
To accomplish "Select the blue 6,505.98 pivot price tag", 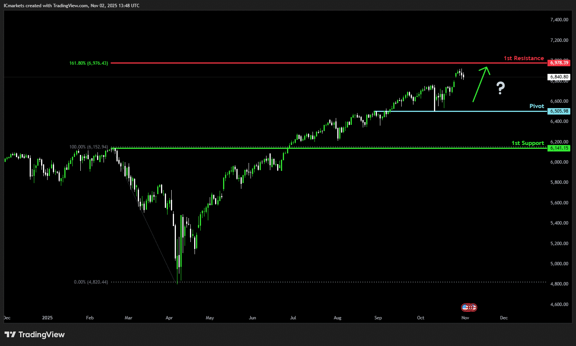I will (x=559, y=111).
